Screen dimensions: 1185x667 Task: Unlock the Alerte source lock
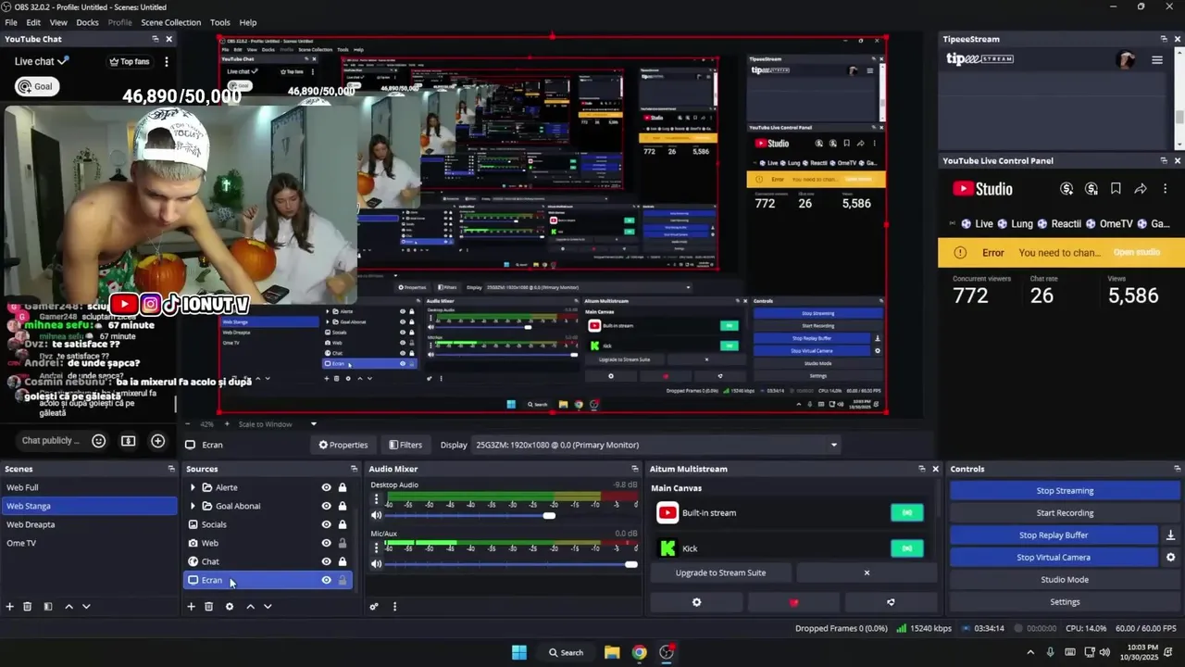[343, 487]
